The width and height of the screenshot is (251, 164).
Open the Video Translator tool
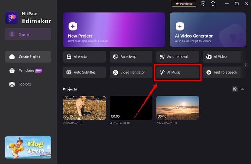pyautogui.click(x=131, y=73)
